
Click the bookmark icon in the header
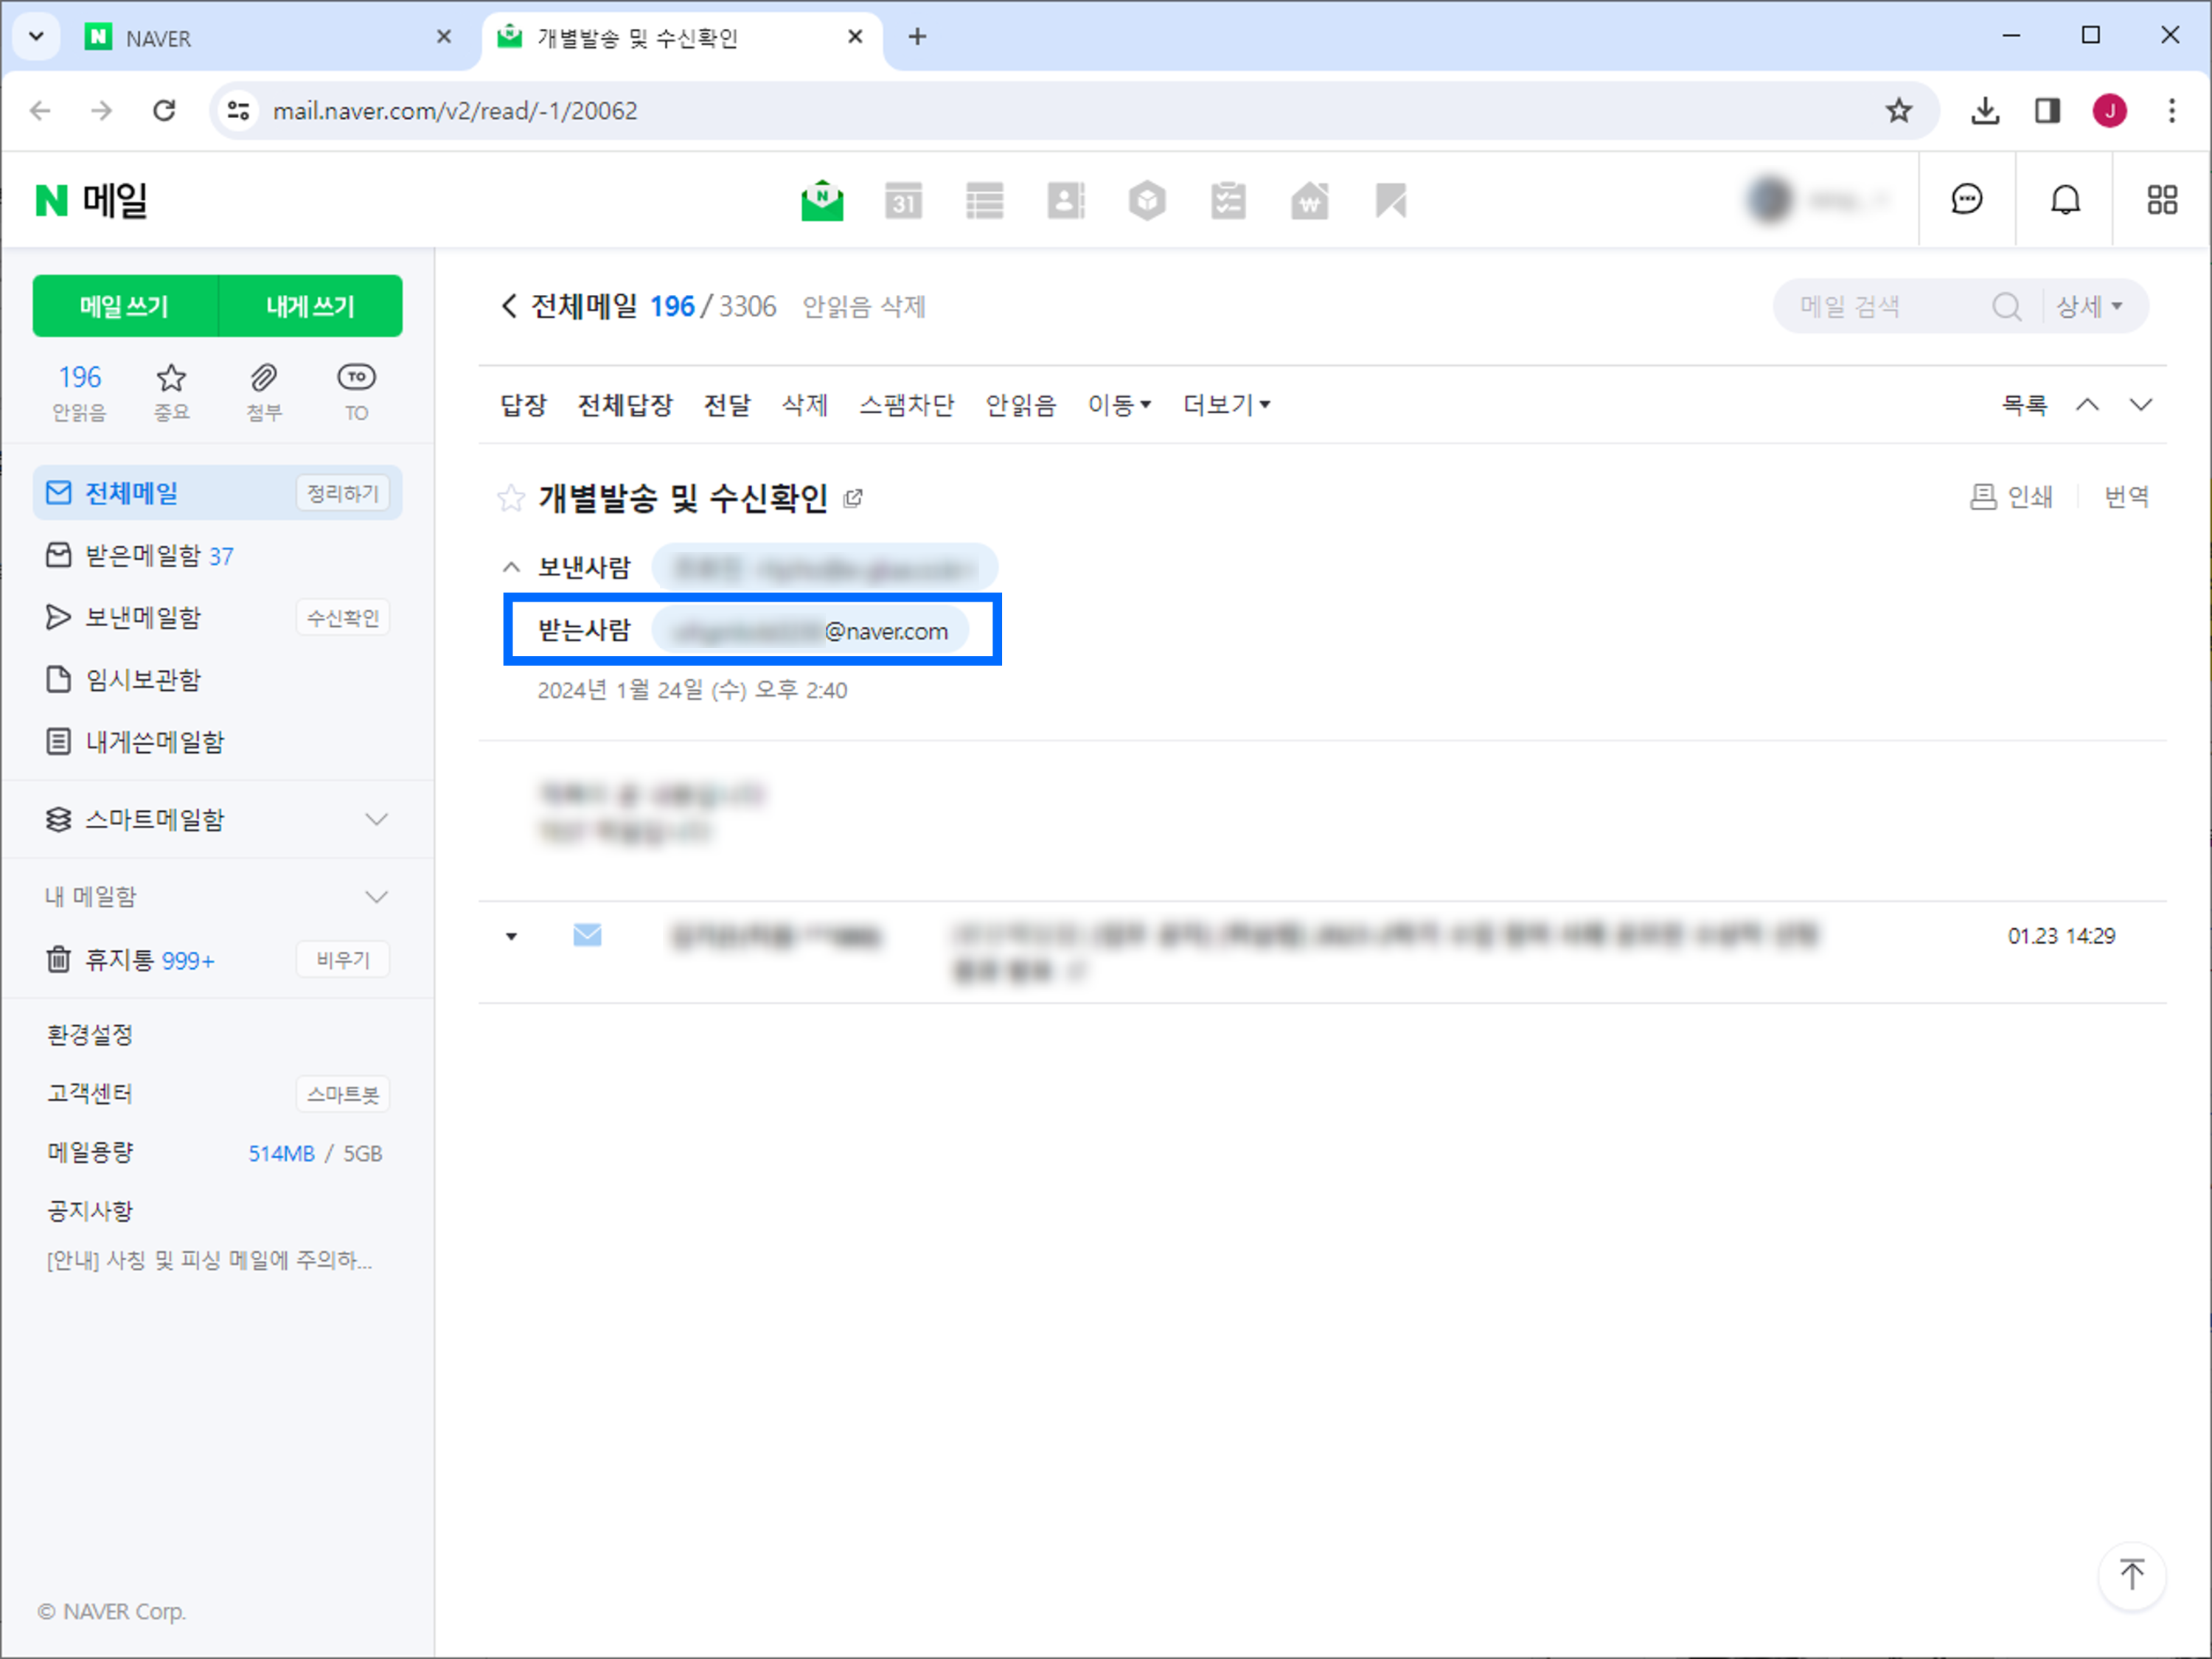(x=1391, y=200)
